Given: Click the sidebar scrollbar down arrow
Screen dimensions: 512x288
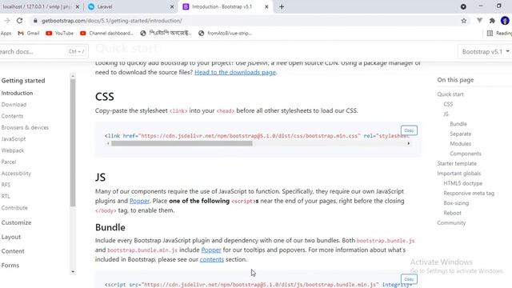Looking at the screenshot, I should pos(73,272).
